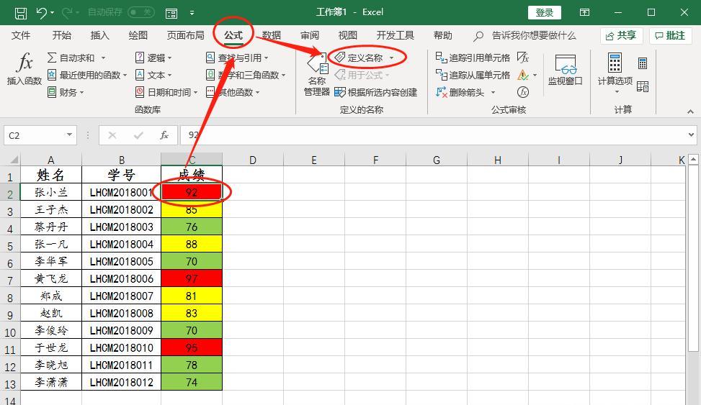Open the 数学和三角函数 dropdown
701x405 pixels.
tap(246, 75)
